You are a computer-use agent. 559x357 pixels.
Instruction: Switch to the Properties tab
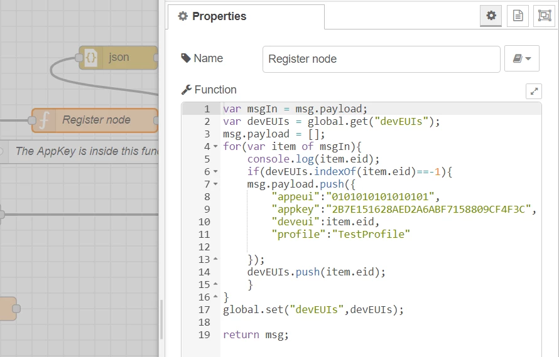246,16
